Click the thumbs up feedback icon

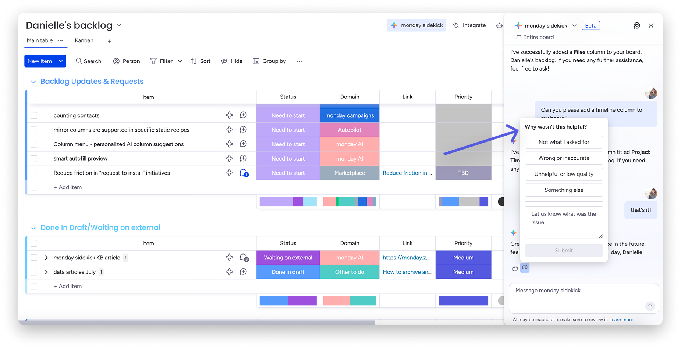pyautogui.click(x=515, y=268)
